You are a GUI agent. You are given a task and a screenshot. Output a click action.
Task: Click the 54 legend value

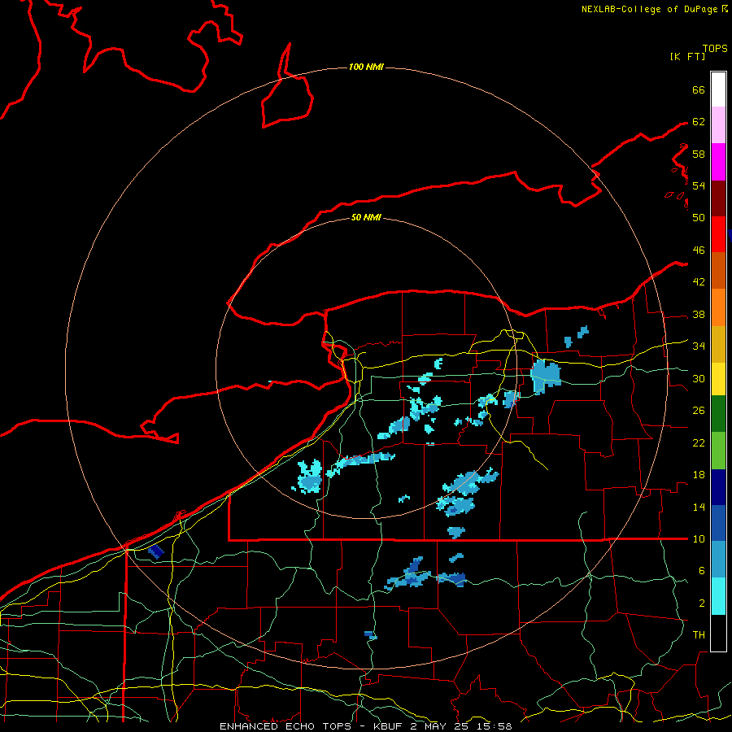(x=699, y=185)
